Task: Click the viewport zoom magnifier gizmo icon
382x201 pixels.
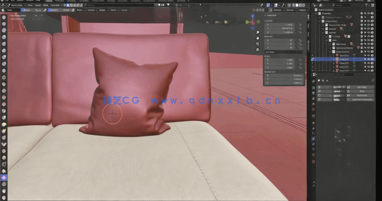Action: tap(258, 33)
